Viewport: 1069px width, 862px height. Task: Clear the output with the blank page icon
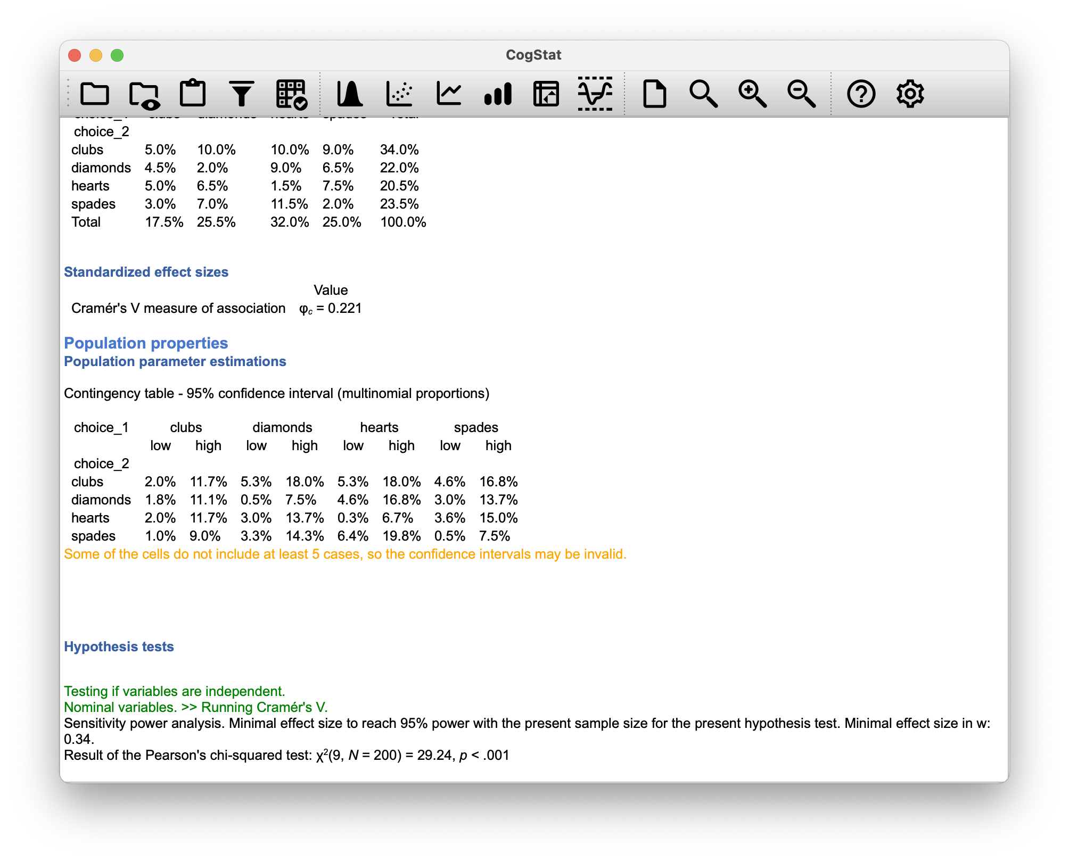656,94
